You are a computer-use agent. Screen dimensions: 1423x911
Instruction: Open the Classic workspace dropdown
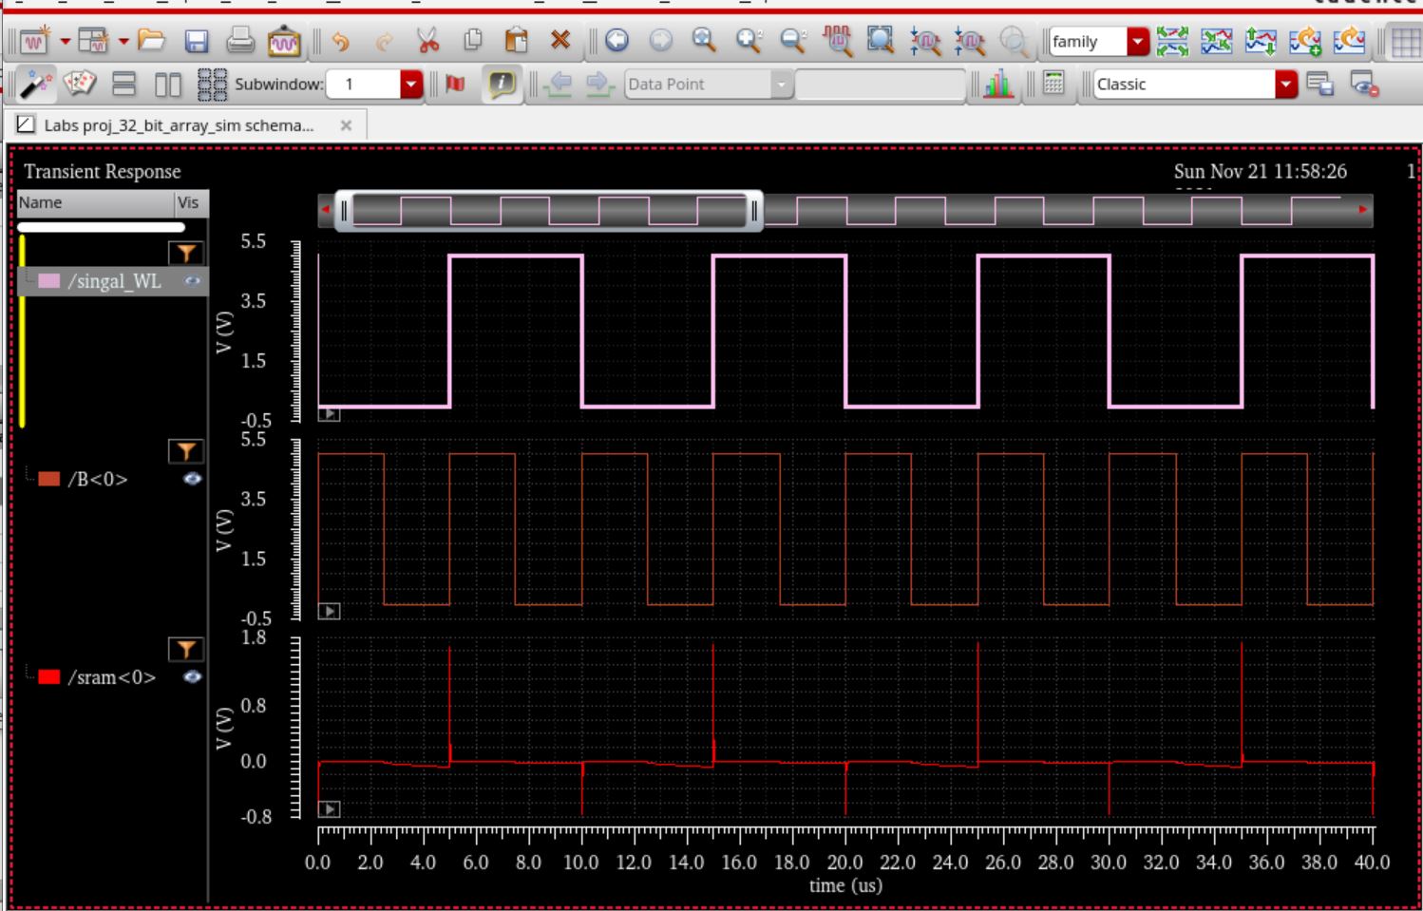[1285, 85]
